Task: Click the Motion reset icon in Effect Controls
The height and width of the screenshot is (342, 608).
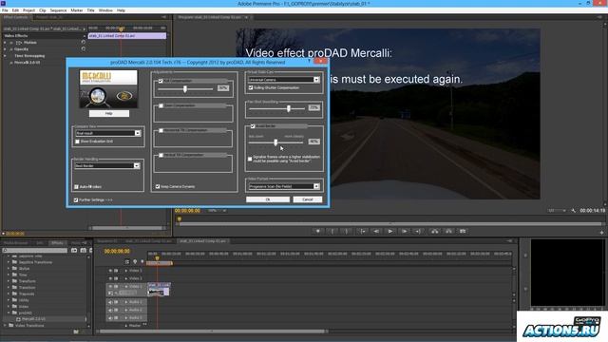Action: (x=84, y=42)
